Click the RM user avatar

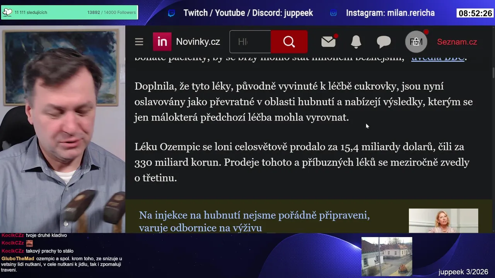point(416,41)
